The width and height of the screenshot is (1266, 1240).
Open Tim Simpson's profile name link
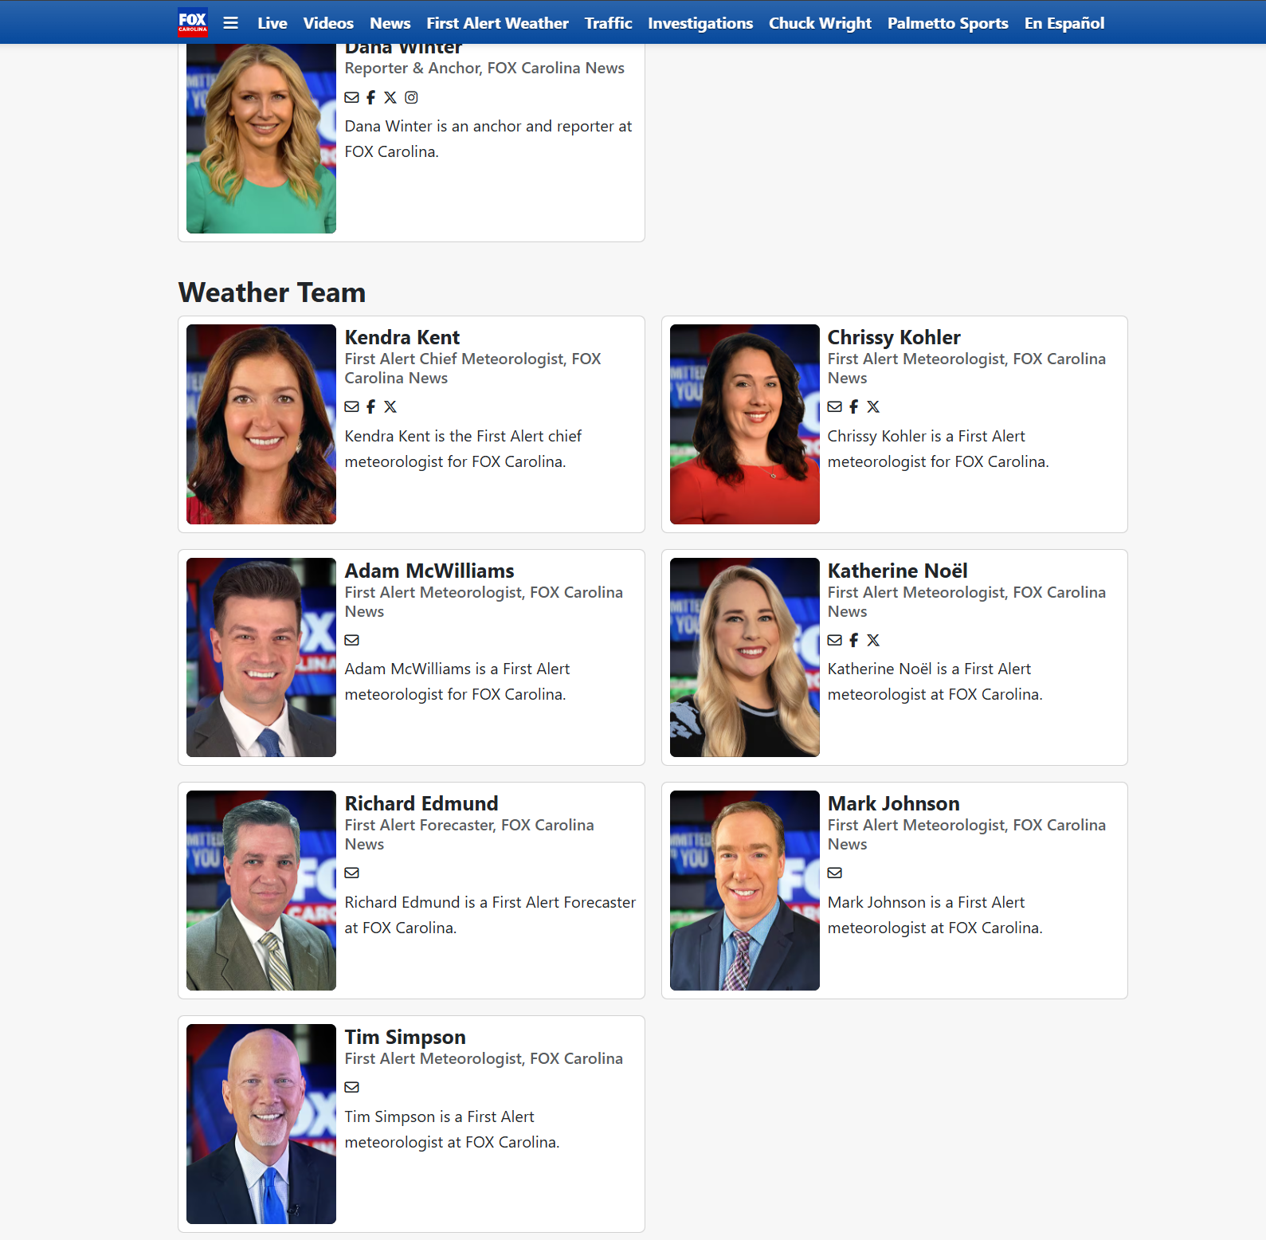click(406, 1037)
